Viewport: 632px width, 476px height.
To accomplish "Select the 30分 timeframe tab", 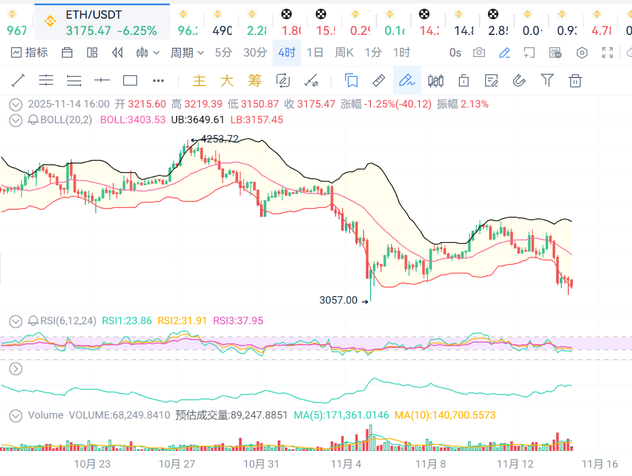I will pyautogui.click(x=254, y=52).
